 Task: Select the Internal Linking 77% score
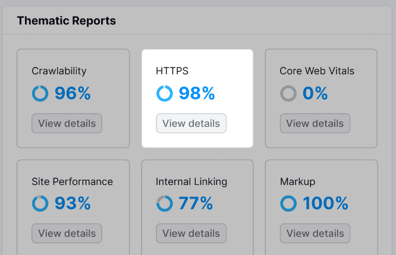pos(196,204)
